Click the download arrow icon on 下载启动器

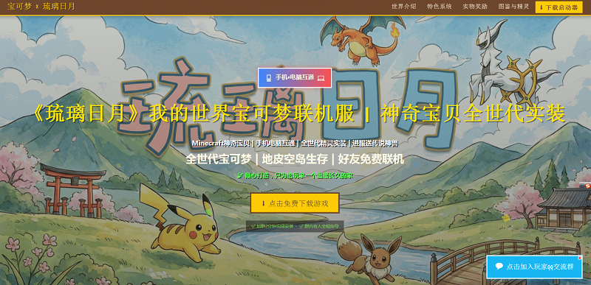click(542, 7)
